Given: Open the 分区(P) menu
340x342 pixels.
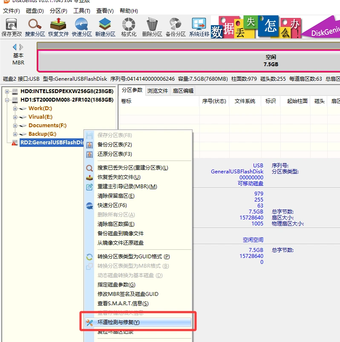Looking at the screenshot, I should [x=58, y=11].
